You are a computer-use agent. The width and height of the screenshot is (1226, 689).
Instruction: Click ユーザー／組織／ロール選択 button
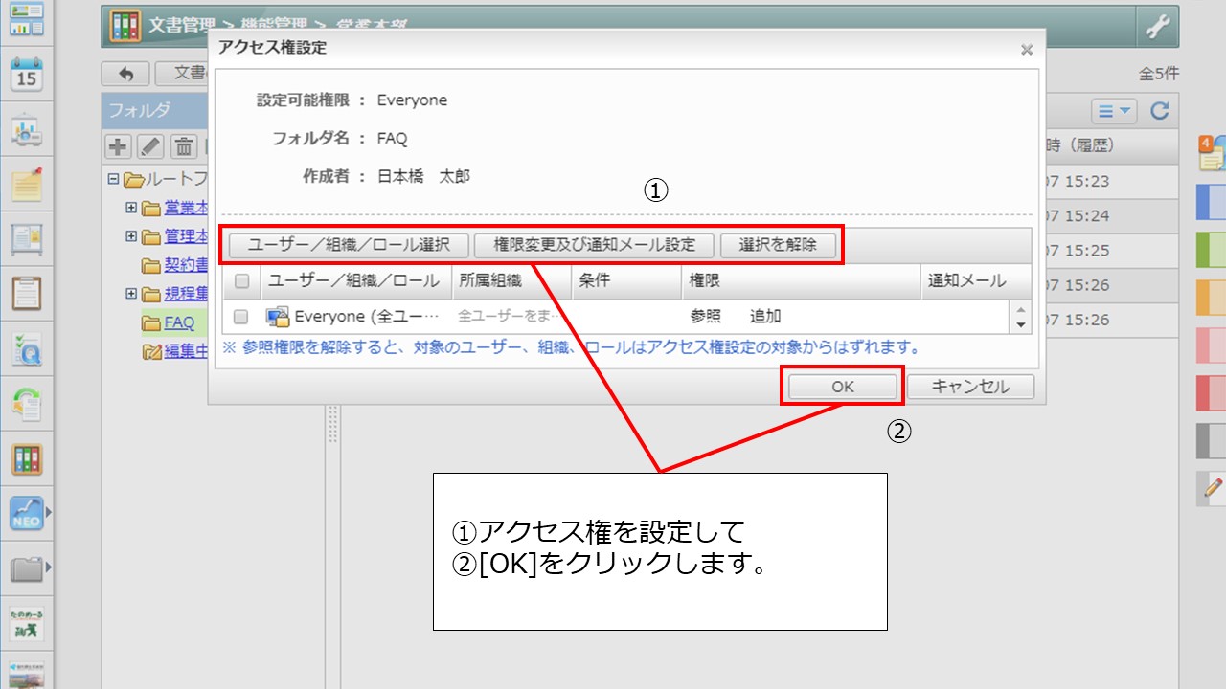click(349, 245)
